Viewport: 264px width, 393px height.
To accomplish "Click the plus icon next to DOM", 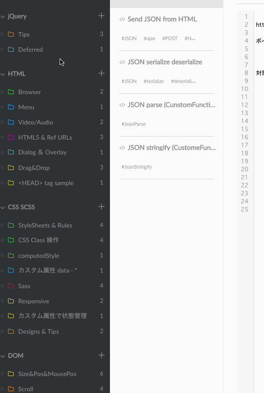I will 102,356.
